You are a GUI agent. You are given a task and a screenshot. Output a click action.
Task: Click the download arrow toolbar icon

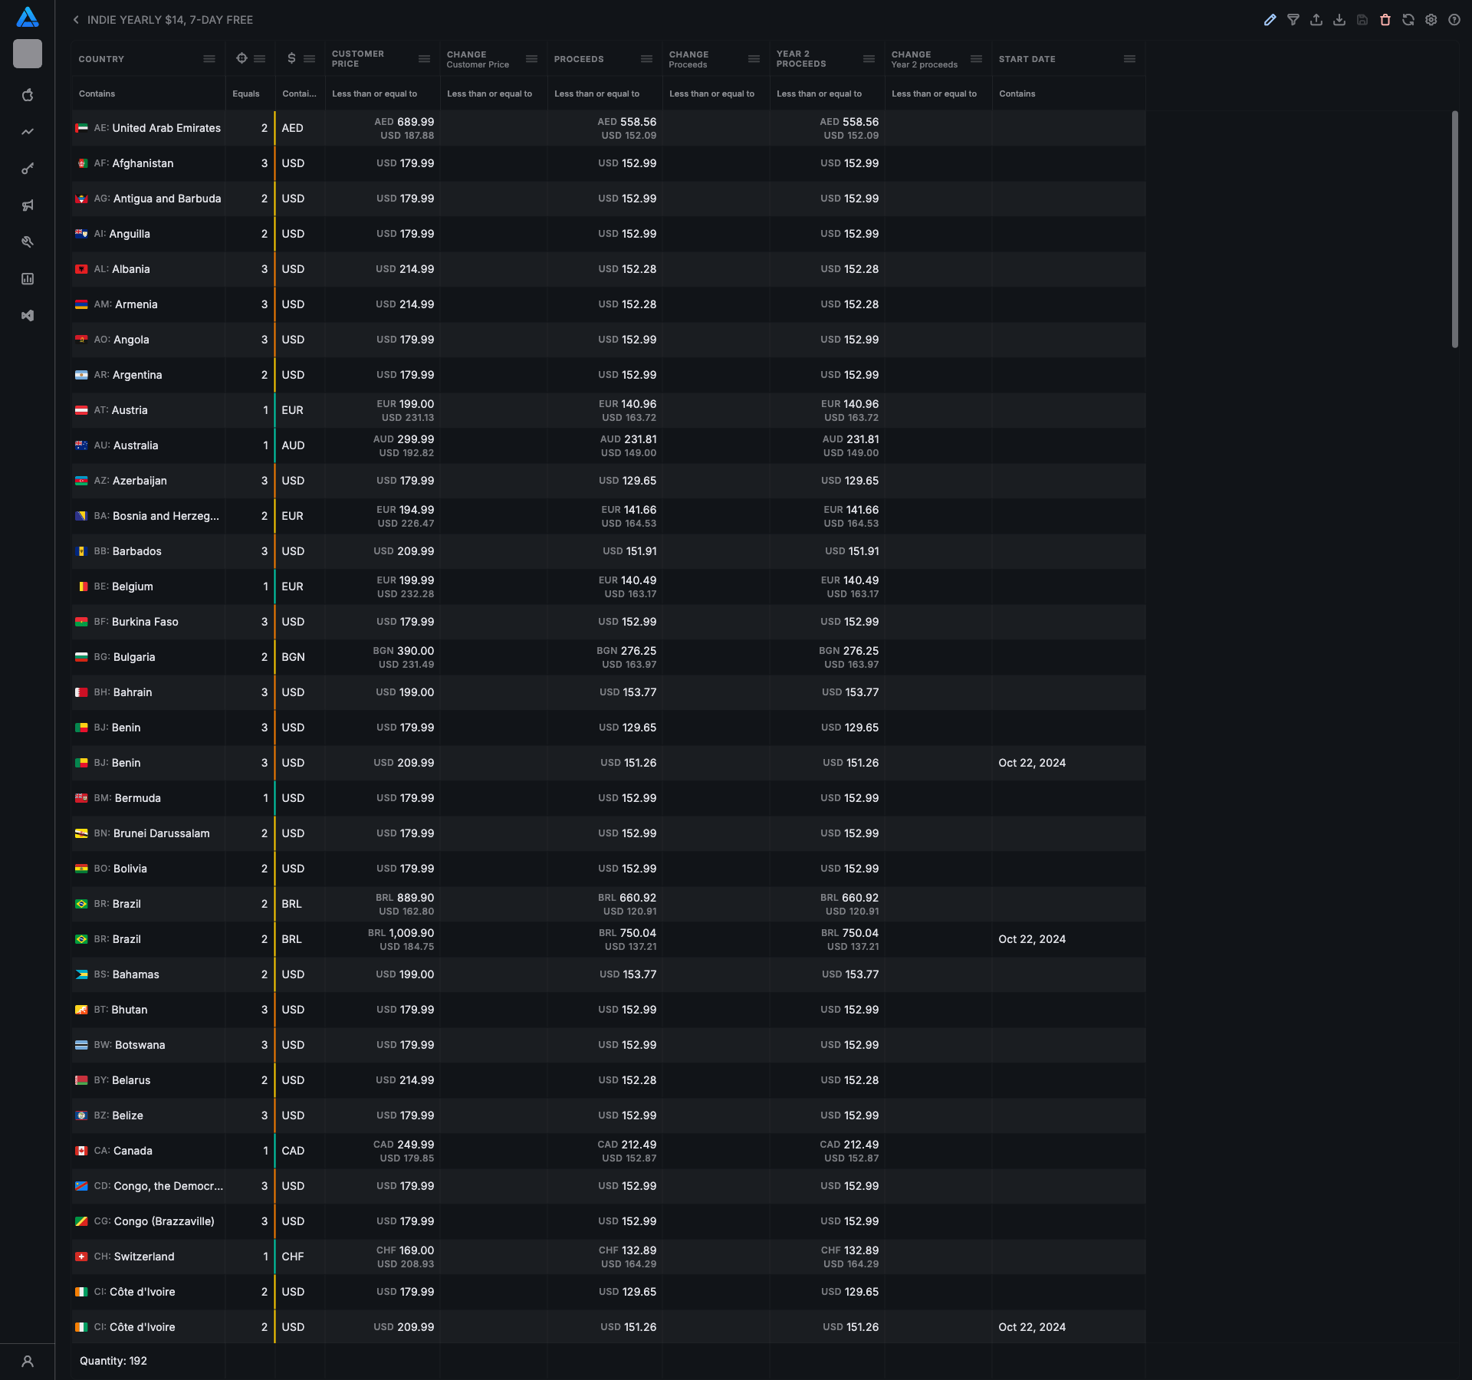point(1339,20)
